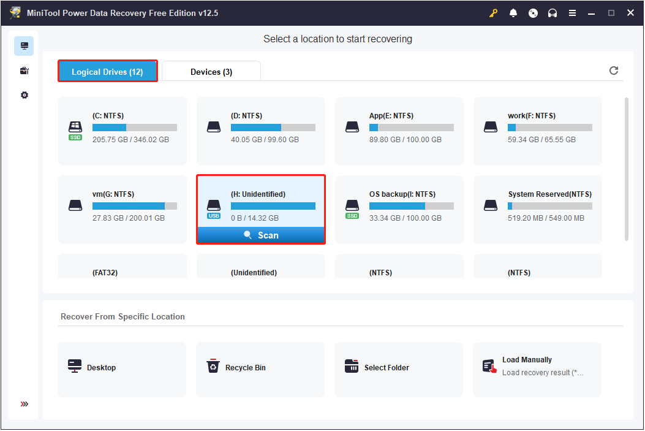
Task: Select the monitor recovery view in sidebar
Action: pyautogui.click(x=25, y=46)
